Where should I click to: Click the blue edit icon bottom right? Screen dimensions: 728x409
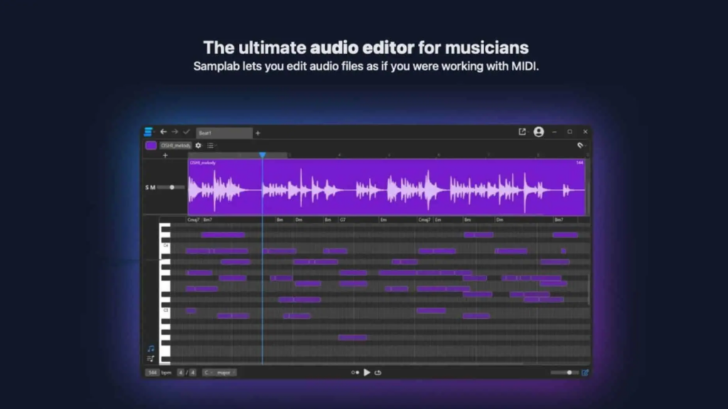pos(585,372)
